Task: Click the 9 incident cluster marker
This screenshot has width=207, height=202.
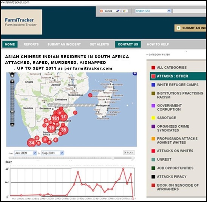Action: (x=60, y=113)
